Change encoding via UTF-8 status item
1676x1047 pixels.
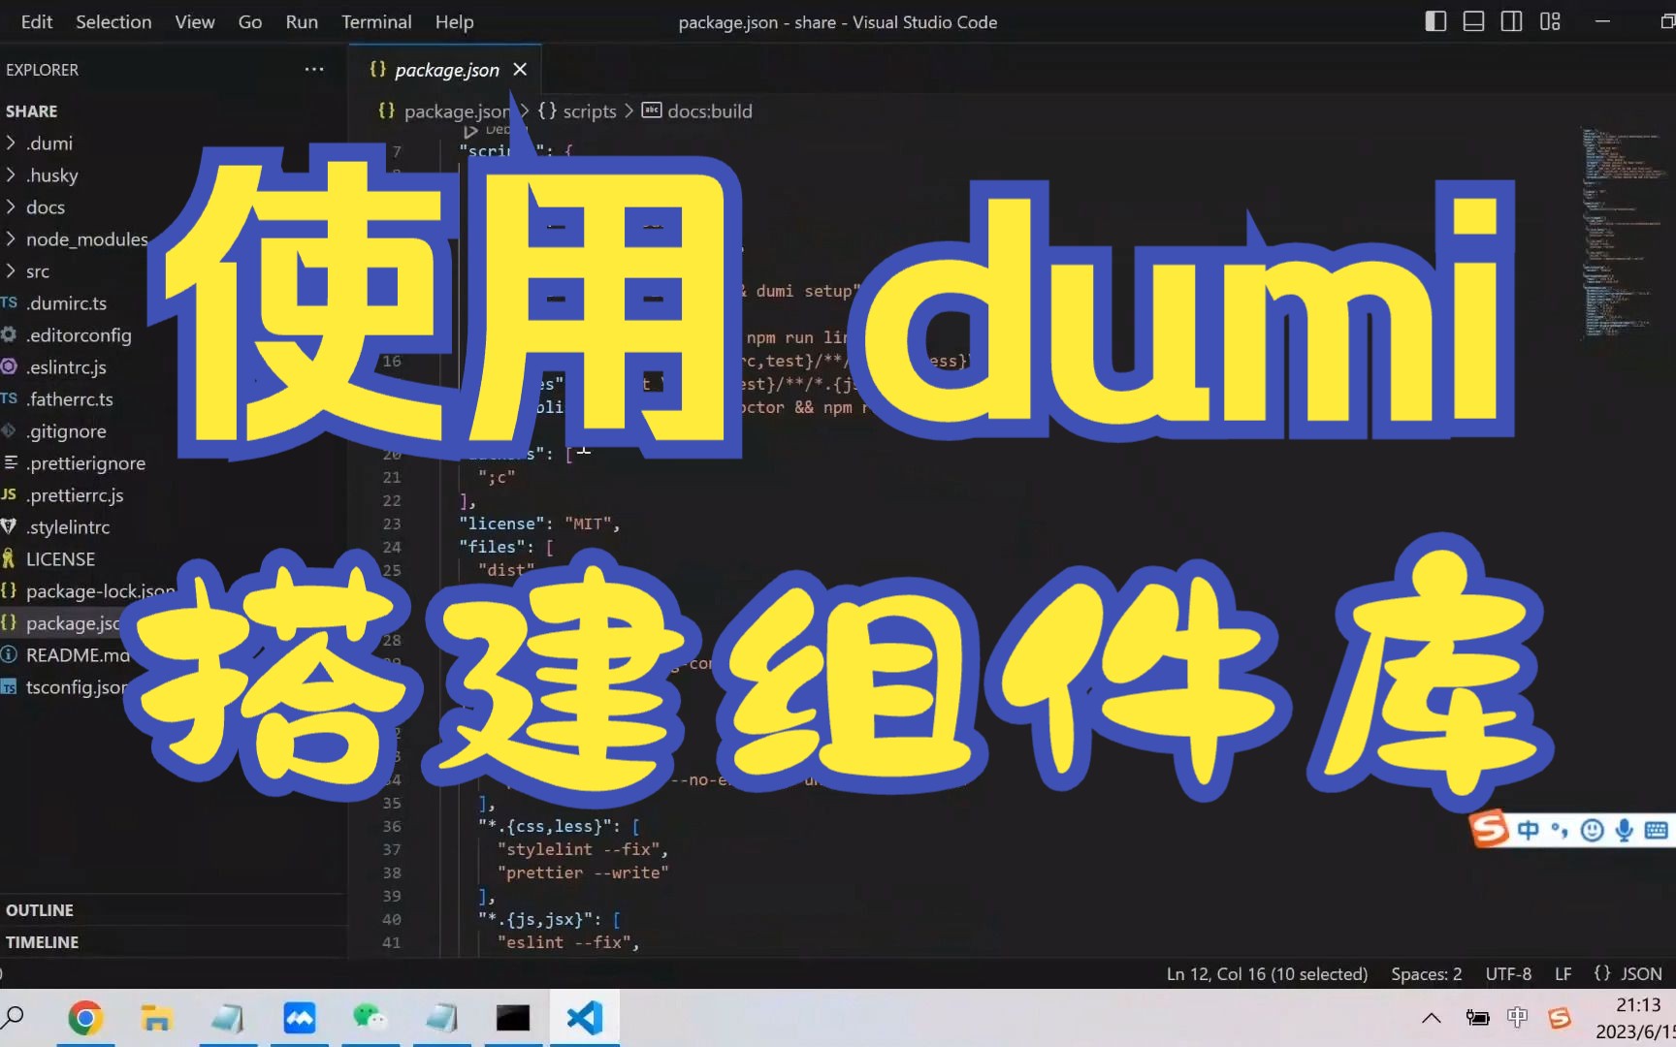pyautogui.click(x=1508, y=973)
